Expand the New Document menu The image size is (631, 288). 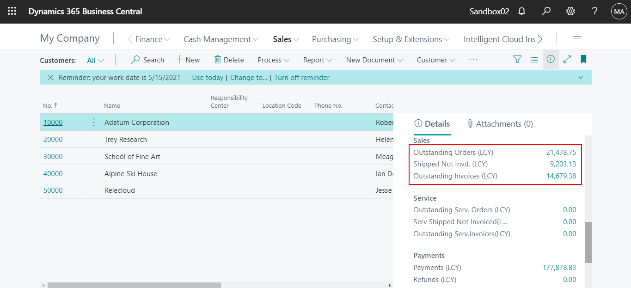(374, 60)
